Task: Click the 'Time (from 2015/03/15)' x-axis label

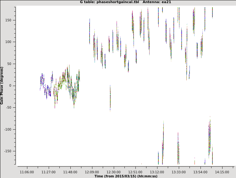Action: [x=126, y=176]
